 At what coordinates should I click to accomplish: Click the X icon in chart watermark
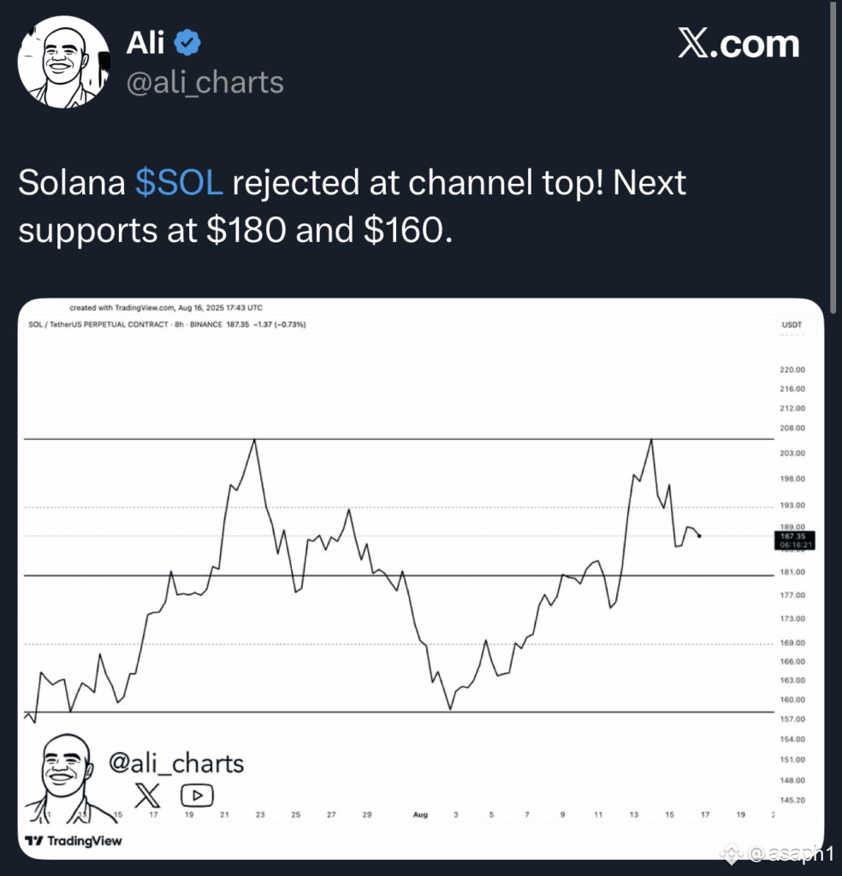(147, 795)
